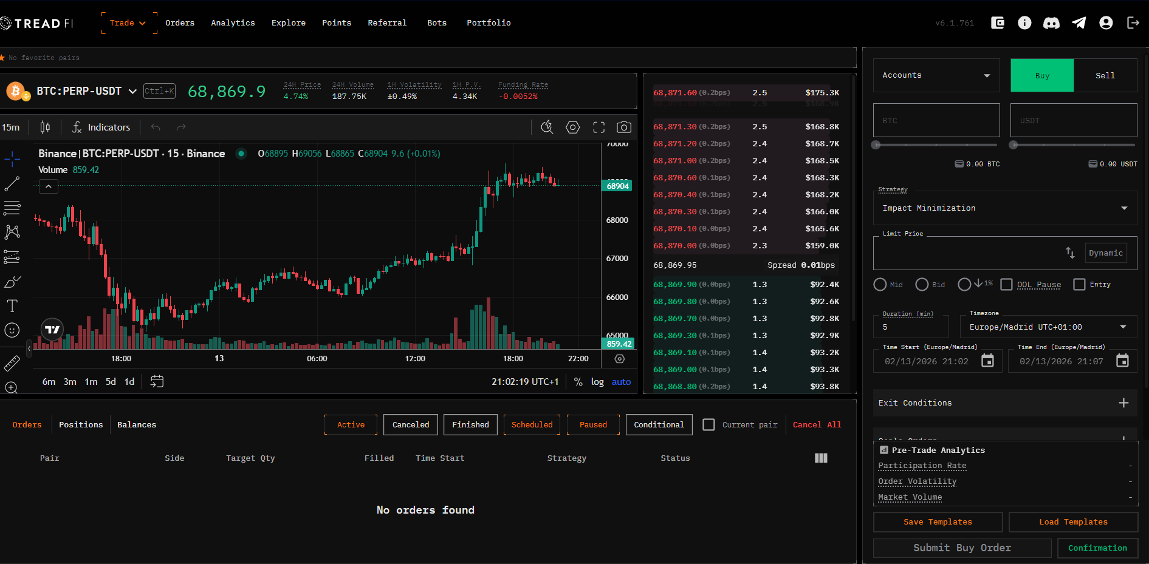Select the Bid radio option
This screenshot has height=564, width=1149.
[x=922, y=285]
